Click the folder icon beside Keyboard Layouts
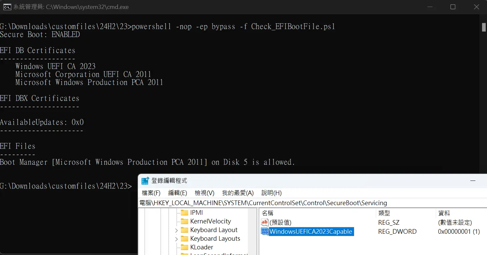Image resolution: width=487 pixels, height=255 pixels. (x=185, y=239)
